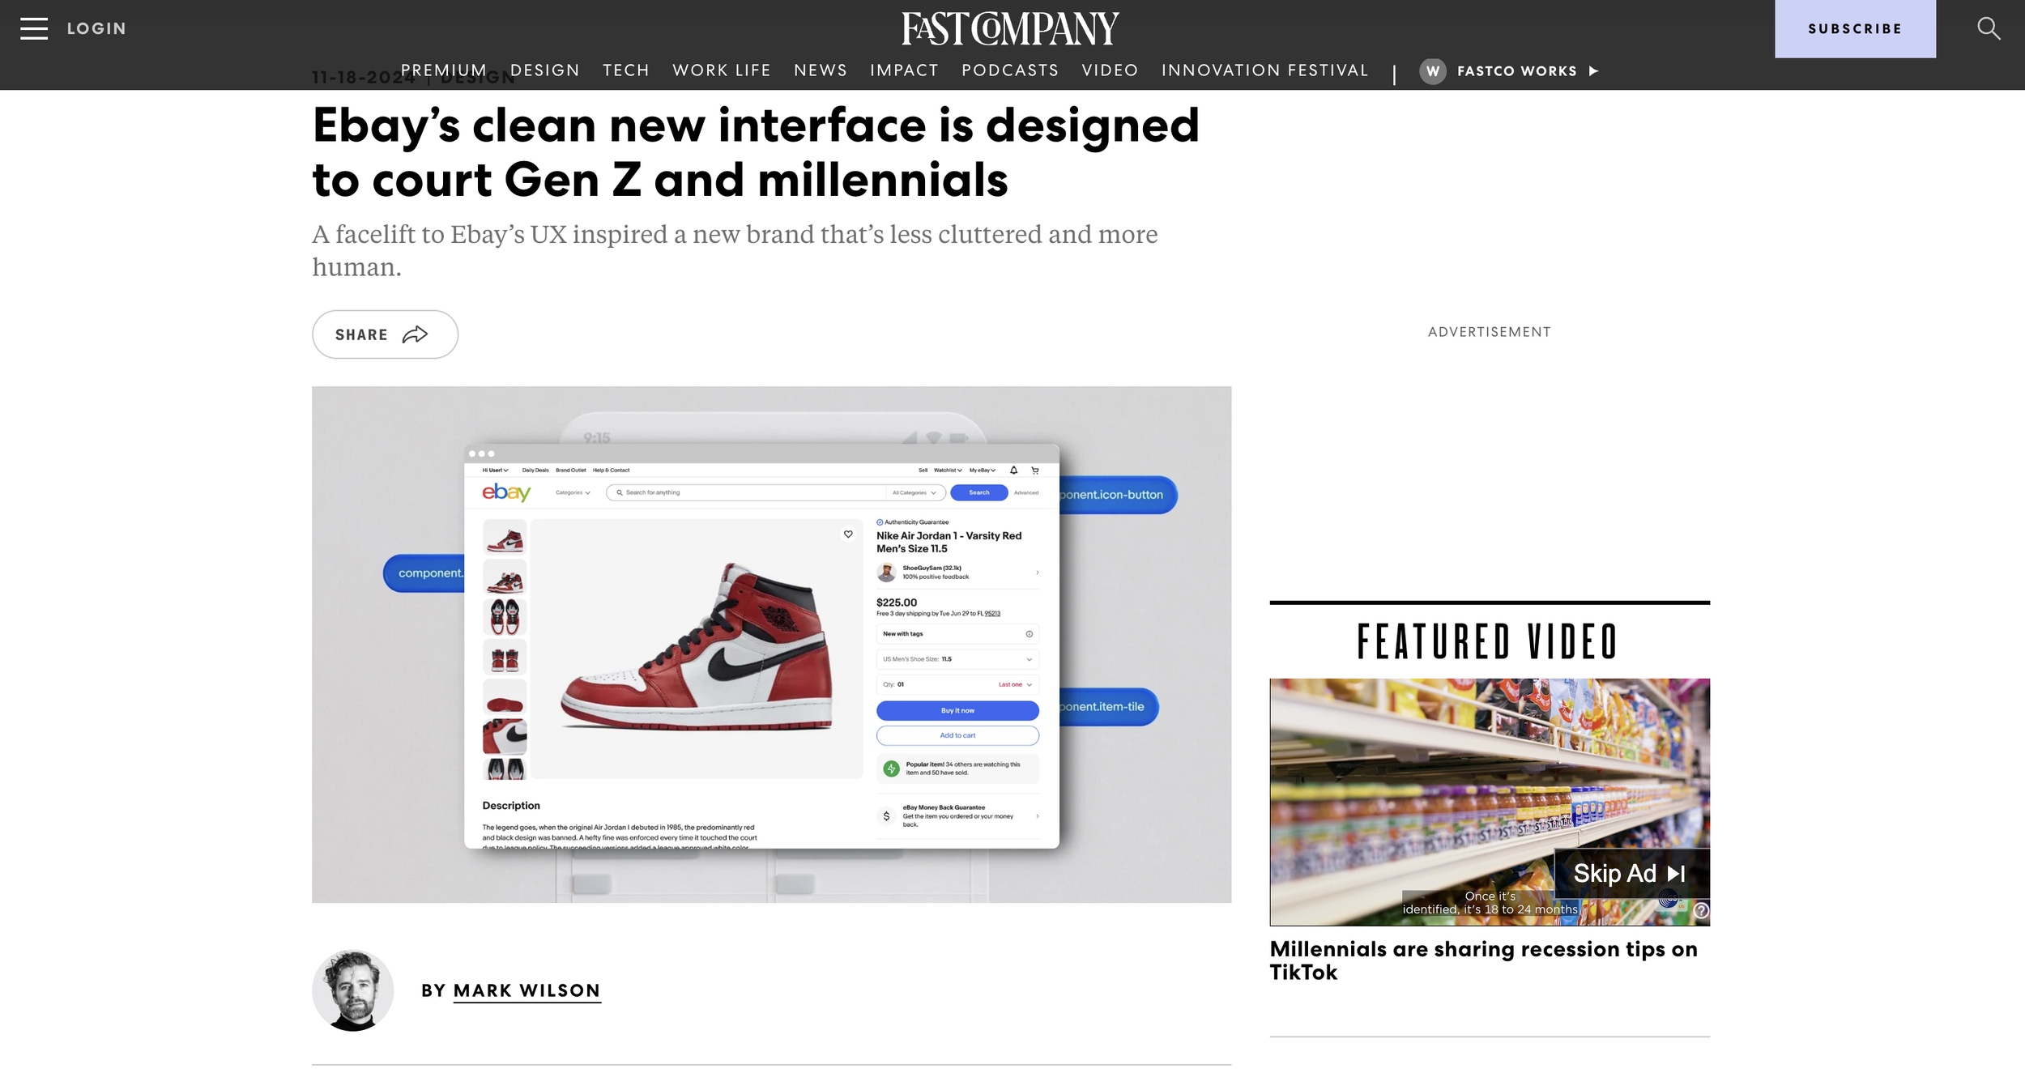Open the Millennials recession tips video title
Screen dimensions: 2025x1073
point(1483,960)
